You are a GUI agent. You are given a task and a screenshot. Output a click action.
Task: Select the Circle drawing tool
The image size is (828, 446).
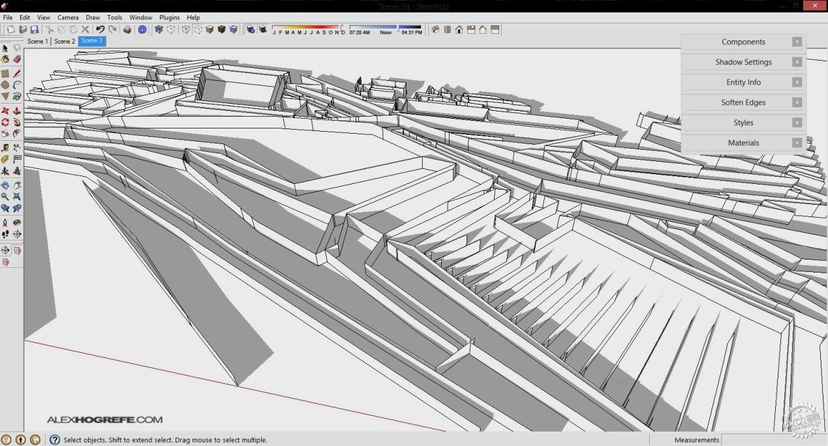[x=5, y=85]
